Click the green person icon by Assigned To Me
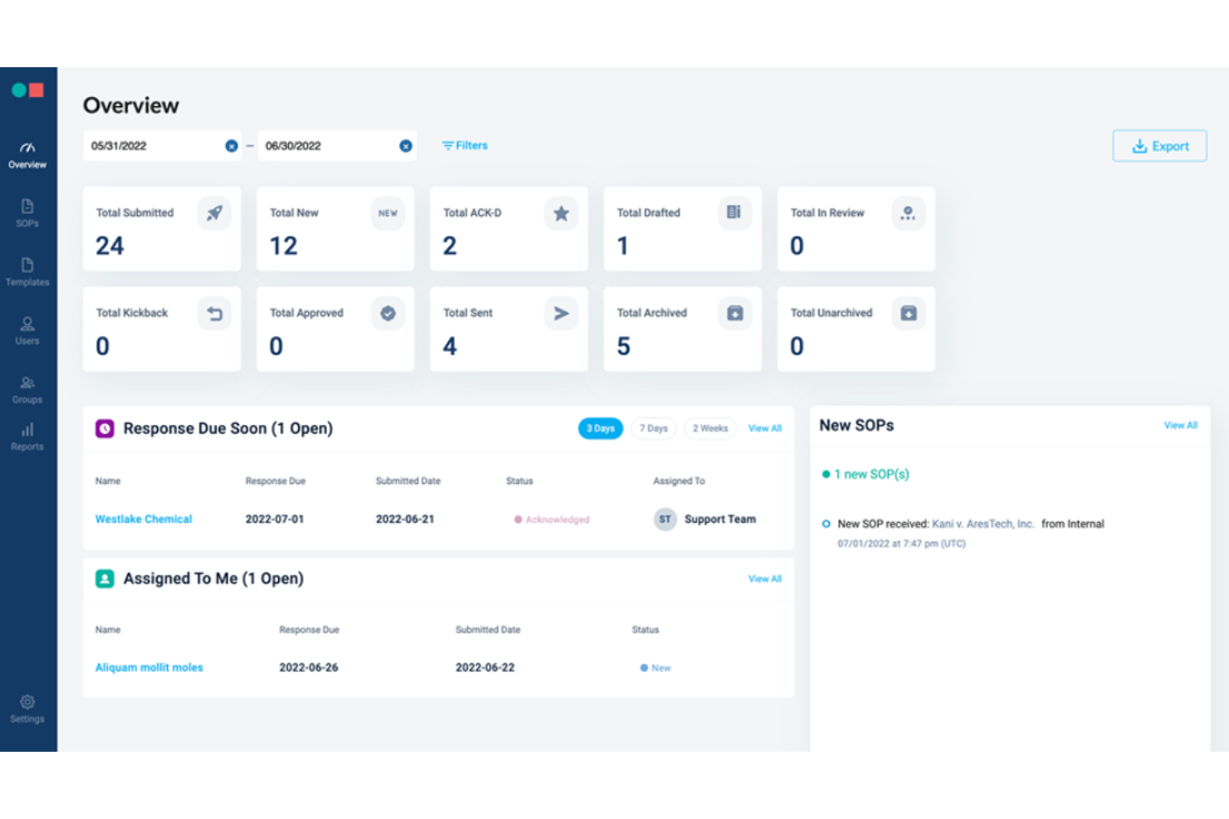Image resolution: width=1229 pixels, height=819 pixels. (105, 578)
